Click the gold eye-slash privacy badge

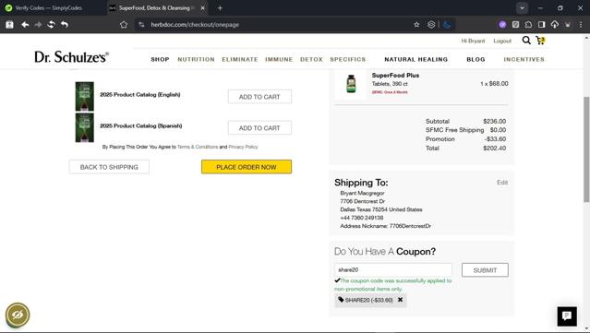pyautogui.click(x=18, y=315)
